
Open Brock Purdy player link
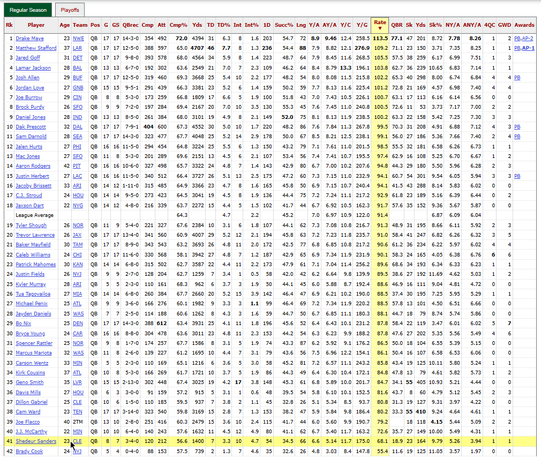pos(29,107)
